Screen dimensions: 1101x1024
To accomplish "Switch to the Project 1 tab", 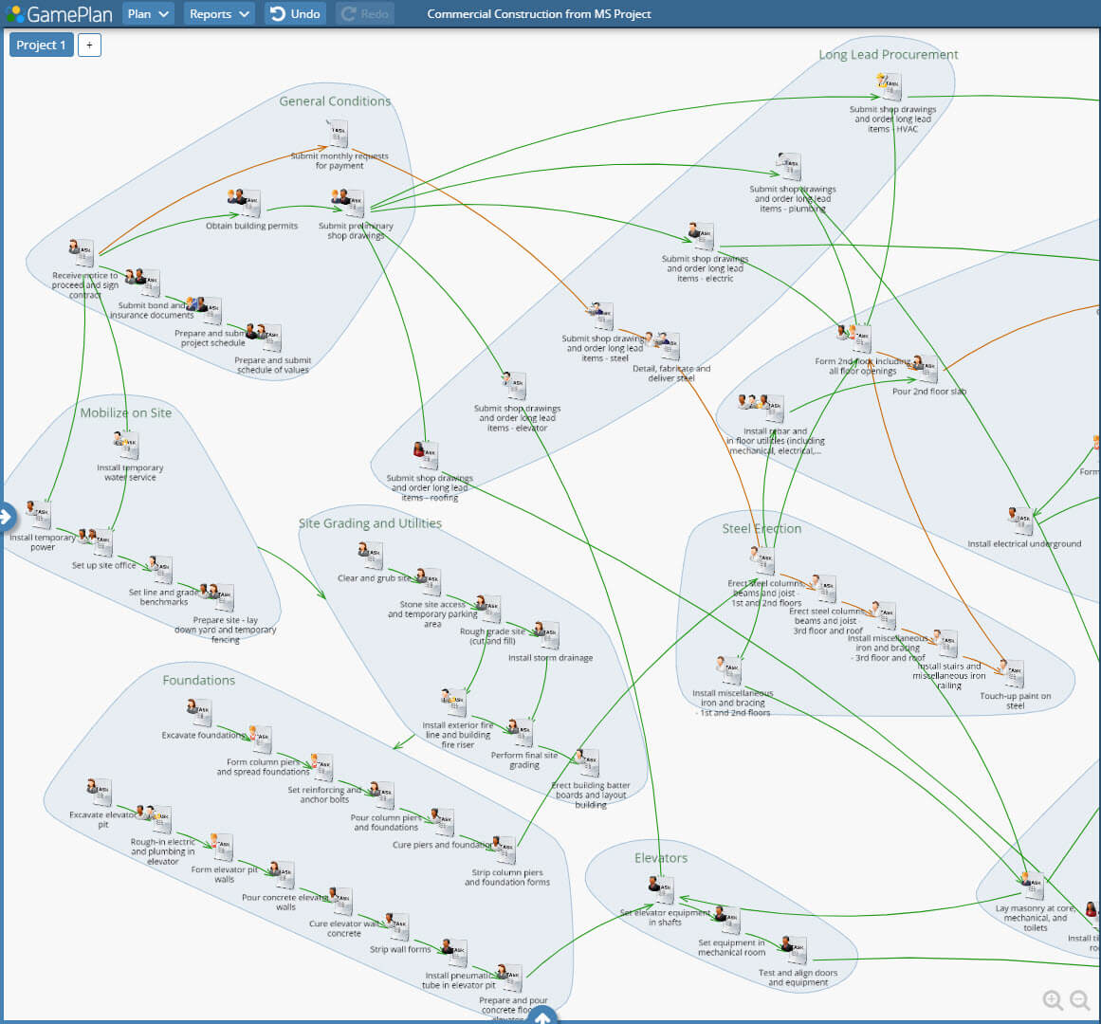I will point(41,44).
